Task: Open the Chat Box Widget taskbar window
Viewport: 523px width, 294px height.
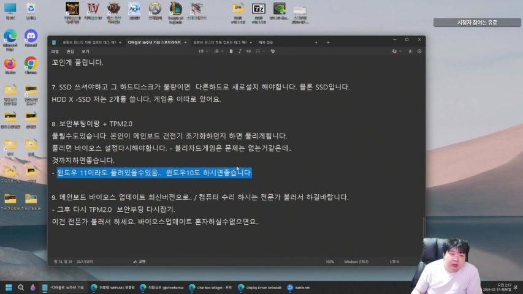Action: (x=210, y=287)
